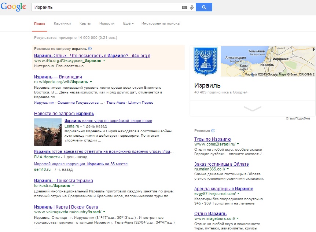Viewport: 316px width, 232px height.
Task: Open the map thumbnail of Israel
Action: pos(268,61)
